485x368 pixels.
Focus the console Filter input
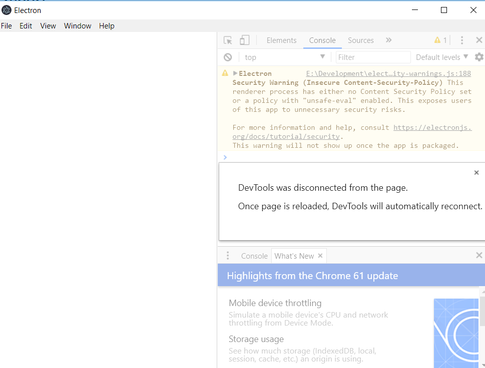(x=373, y=57)
